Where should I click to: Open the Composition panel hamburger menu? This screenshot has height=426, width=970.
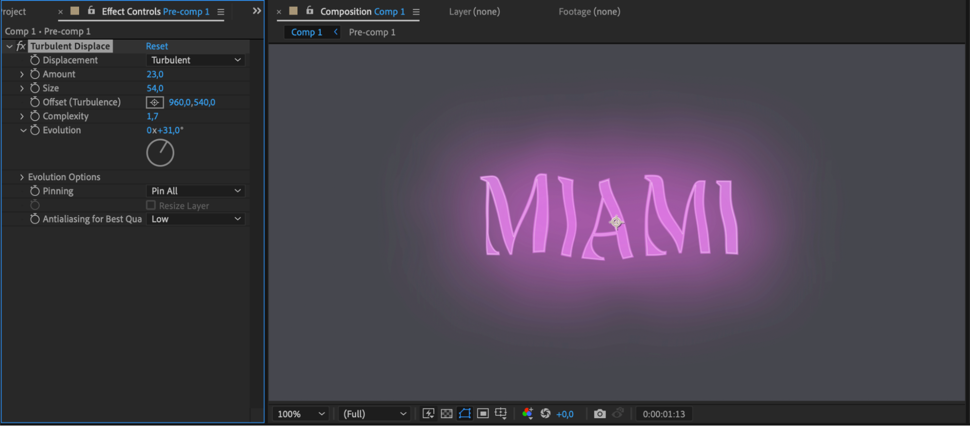(x=416, y=12)
